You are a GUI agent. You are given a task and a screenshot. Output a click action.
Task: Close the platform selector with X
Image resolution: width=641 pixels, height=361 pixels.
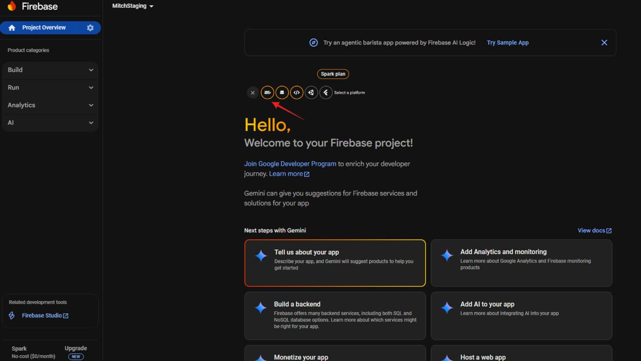[x=252, y=92]
